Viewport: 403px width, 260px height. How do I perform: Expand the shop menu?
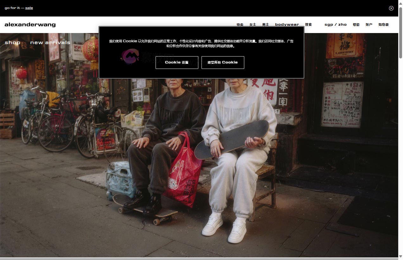click(x=13, y=42)
